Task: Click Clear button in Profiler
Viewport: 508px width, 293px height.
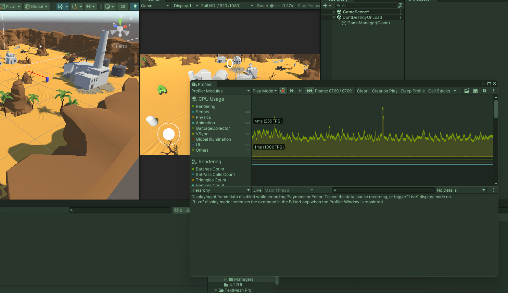Action: coord(362,91)
